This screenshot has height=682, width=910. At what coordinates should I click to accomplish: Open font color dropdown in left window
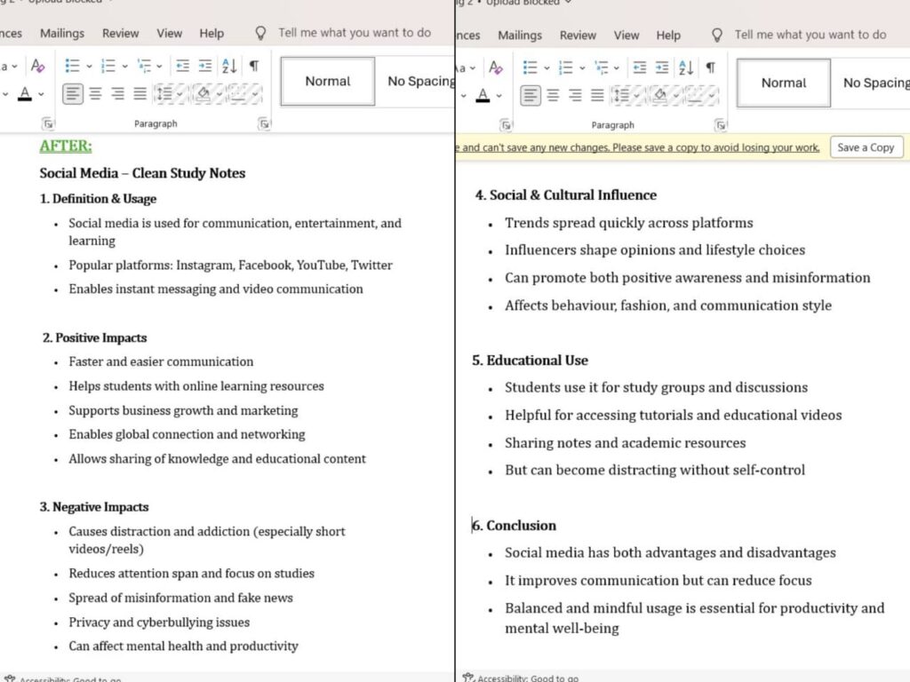[x=41, y=94]
